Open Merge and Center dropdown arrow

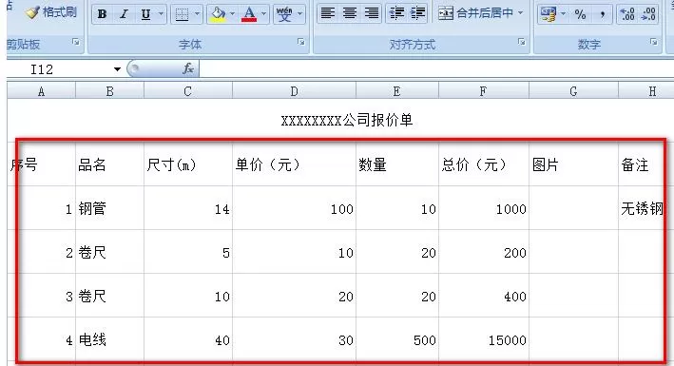point(520,13)
